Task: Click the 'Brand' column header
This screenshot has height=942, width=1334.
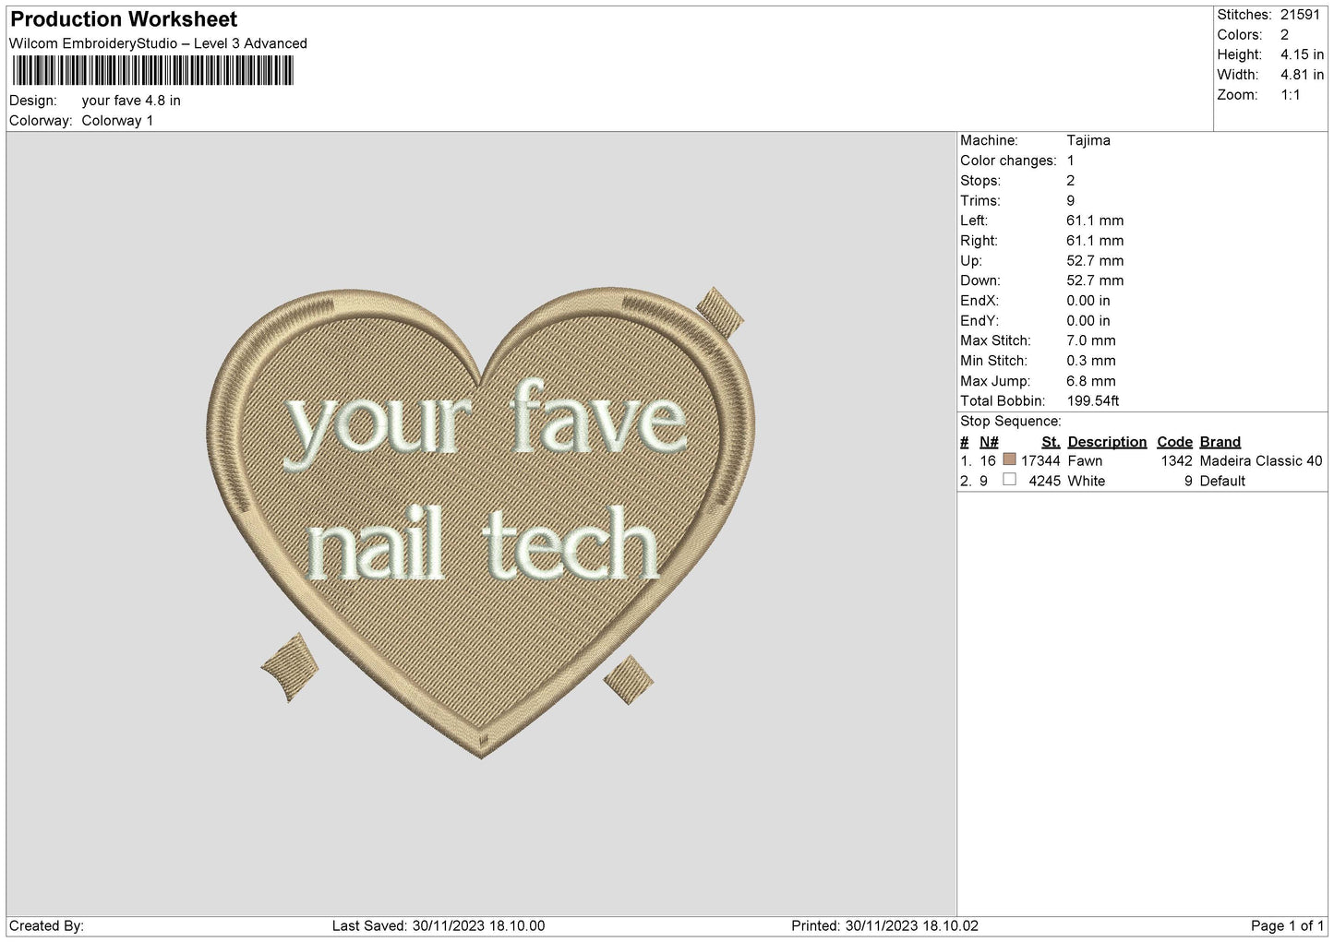Action: (x=1220, y=442)
